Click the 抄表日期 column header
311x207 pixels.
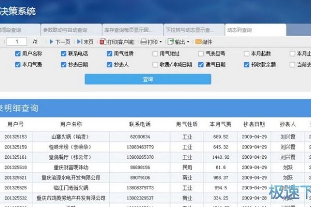pyautogui.click(x=254, y=124)
